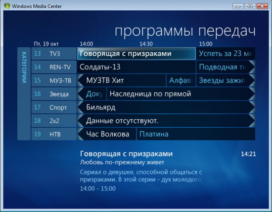Select program Говорящая с призраками in grid
This screenshot has width=272, height=212.
pos(136,54)
